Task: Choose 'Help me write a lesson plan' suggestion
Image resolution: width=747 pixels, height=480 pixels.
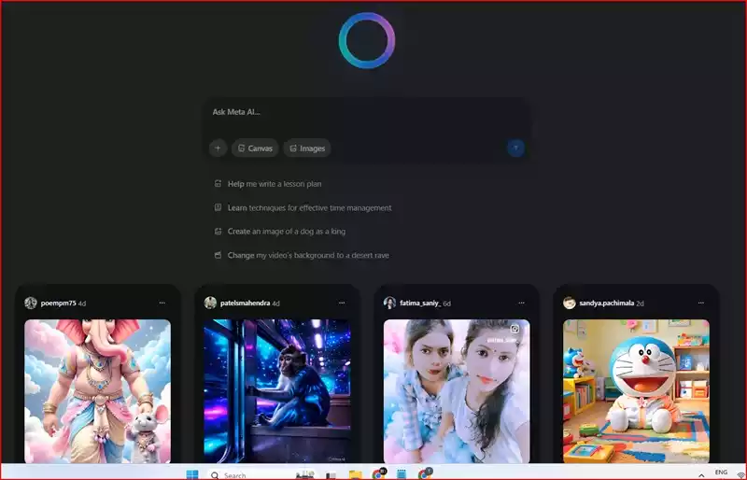Action: tap(275, 184)
